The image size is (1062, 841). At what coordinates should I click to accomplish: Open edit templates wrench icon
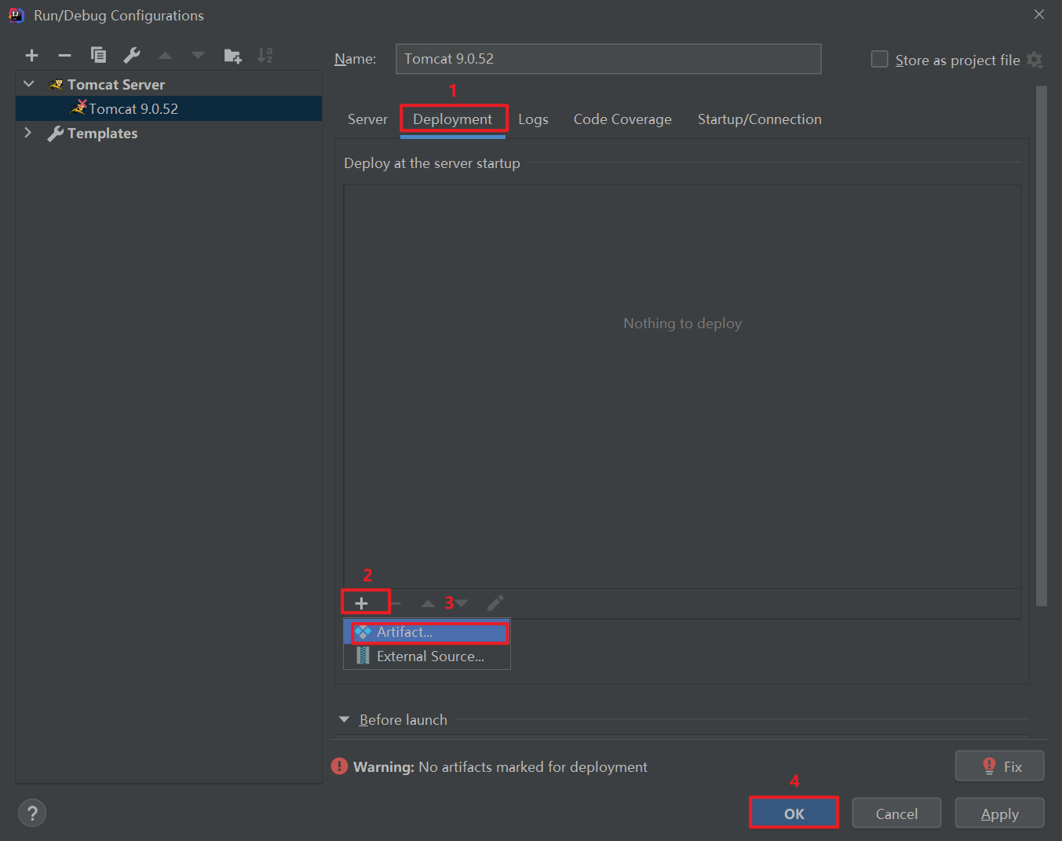point(132,56)
